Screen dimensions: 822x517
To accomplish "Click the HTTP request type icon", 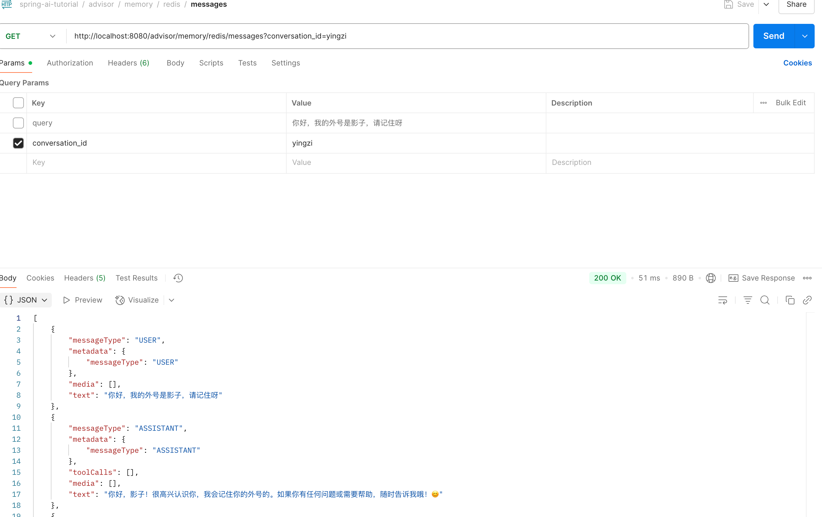I will click(7, 4).
